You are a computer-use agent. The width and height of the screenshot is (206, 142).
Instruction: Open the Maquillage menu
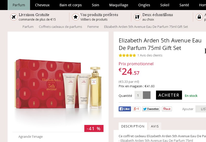pyautogui.click(x=119, y=5)
